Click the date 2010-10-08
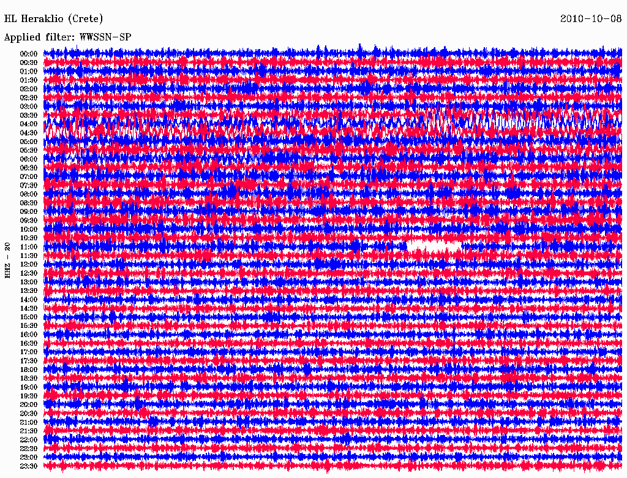The height and width of the screenshot is (478, 627). coord(591,19)
